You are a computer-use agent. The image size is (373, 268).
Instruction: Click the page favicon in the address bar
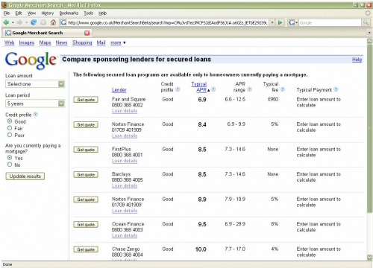pyautogui.click(x=63, y=22)
